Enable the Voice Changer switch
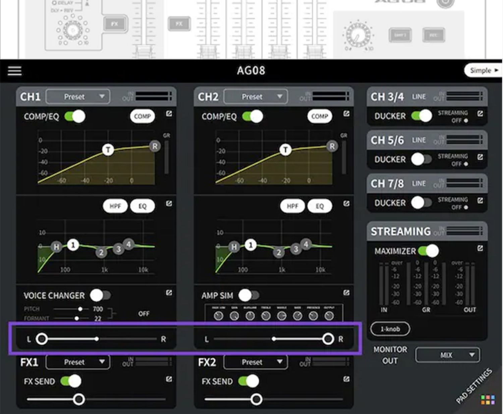The width and height of the screenshot is (503, 414). pyautogui.click(x=100, y=295)
